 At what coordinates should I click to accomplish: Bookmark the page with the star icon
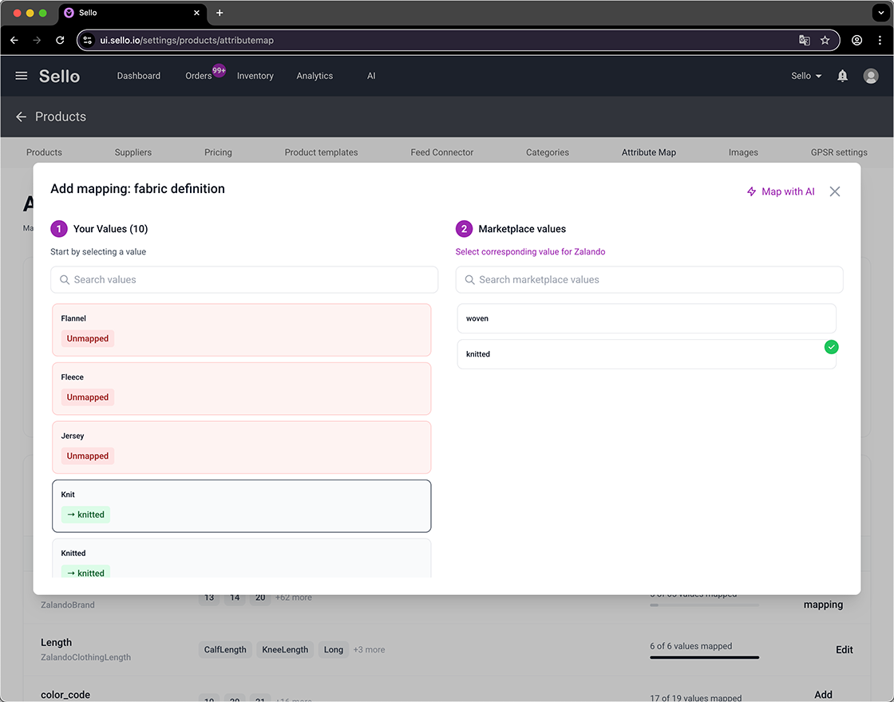click(x=825, y=39)
